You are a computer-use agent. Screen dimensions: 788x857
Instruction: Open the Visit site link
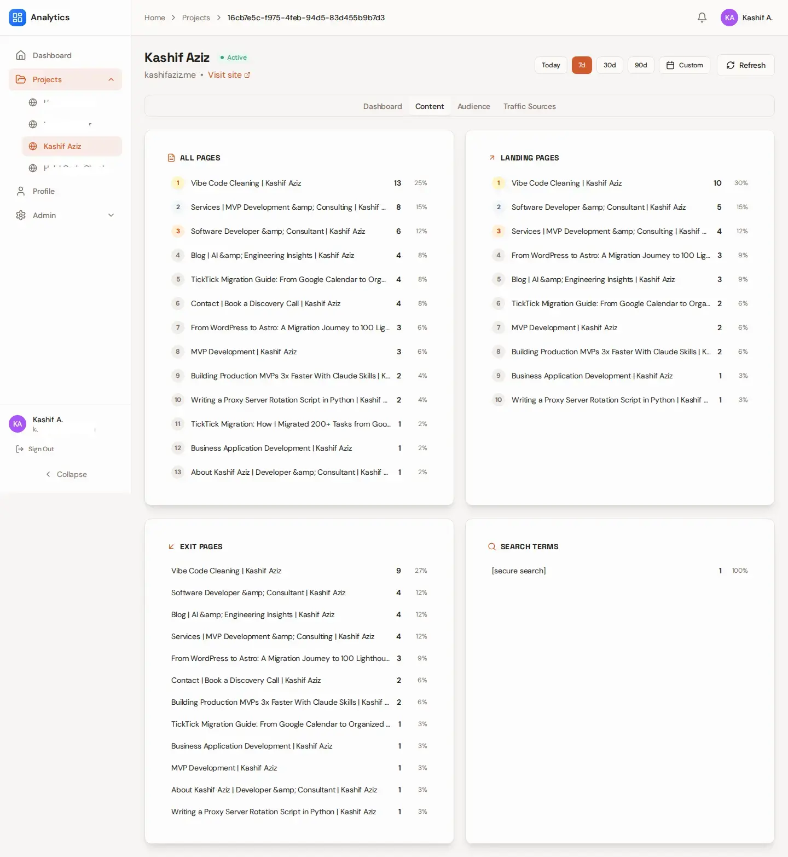point(225,74)
